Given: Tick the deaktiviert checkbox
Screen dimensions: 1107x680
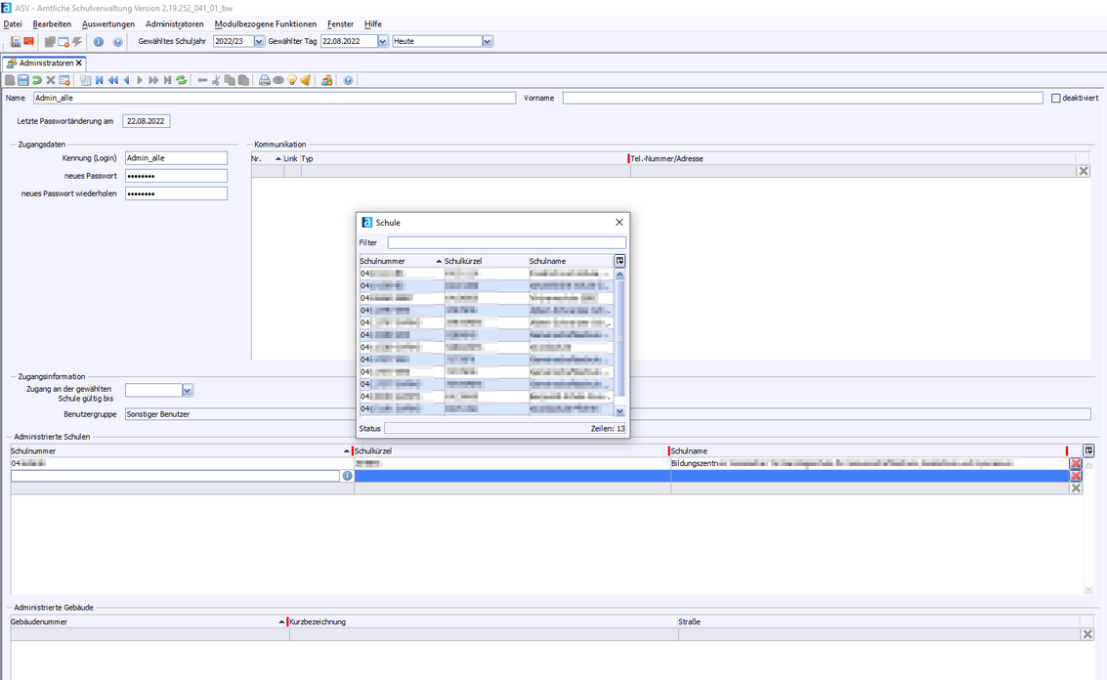Looking at the screenshot, I should pos(1055,98).
